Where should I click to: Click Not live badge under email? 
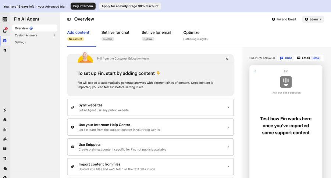(x=148, y=39)
